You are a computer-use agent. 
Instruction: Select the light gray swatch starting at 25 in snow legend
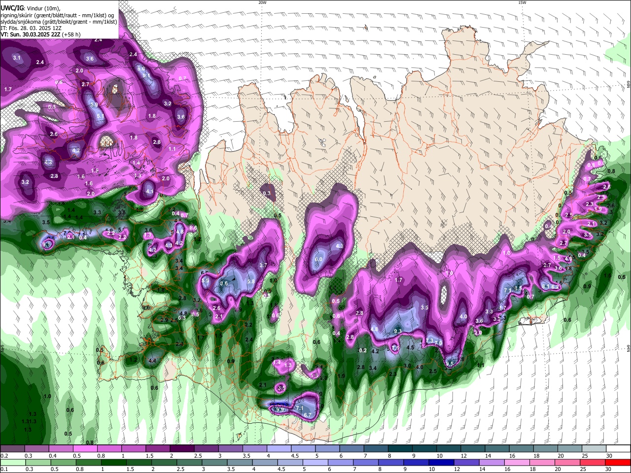pyautogui.click(x=593, y=449)
